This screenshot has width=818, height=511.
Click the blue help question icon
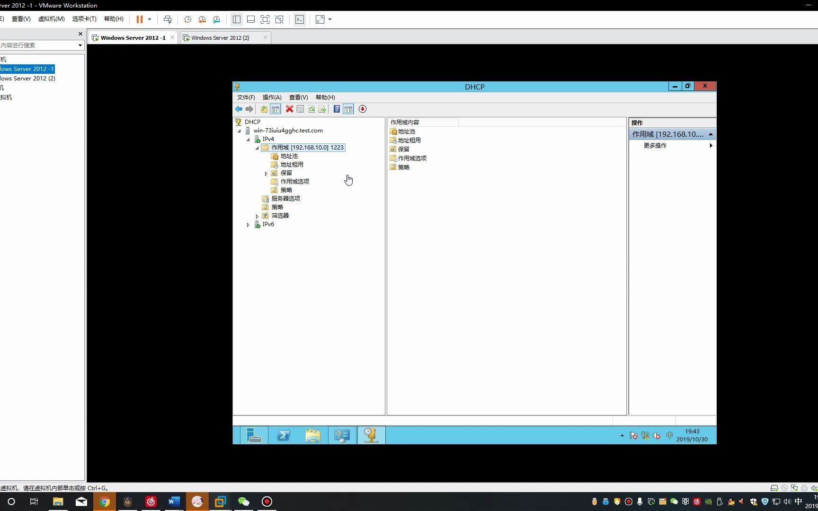pos(337,109)
